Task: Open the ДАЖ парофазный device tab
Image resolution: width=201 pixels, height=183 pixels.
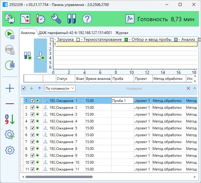Action: pyautogui.click(x=75, y=33)
